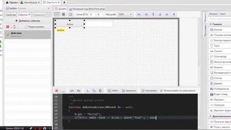Click the fourth alignment icon after Масштаб
The height and width of the screenshot is (130, 231).
(160, 14)
